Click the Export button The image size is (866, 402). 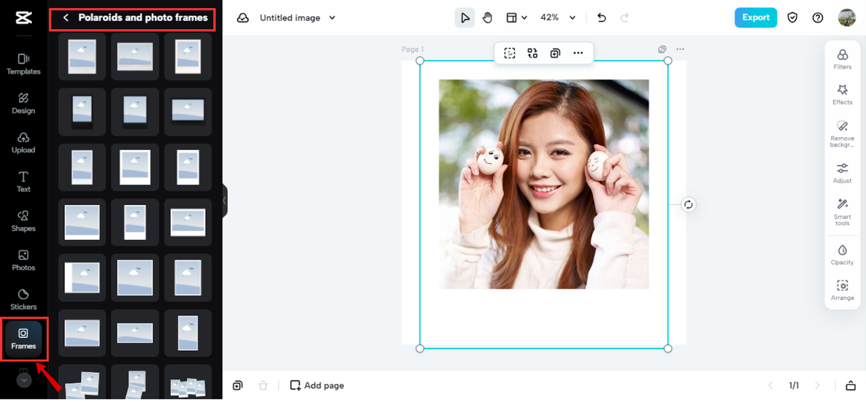(x=756, y=18)
